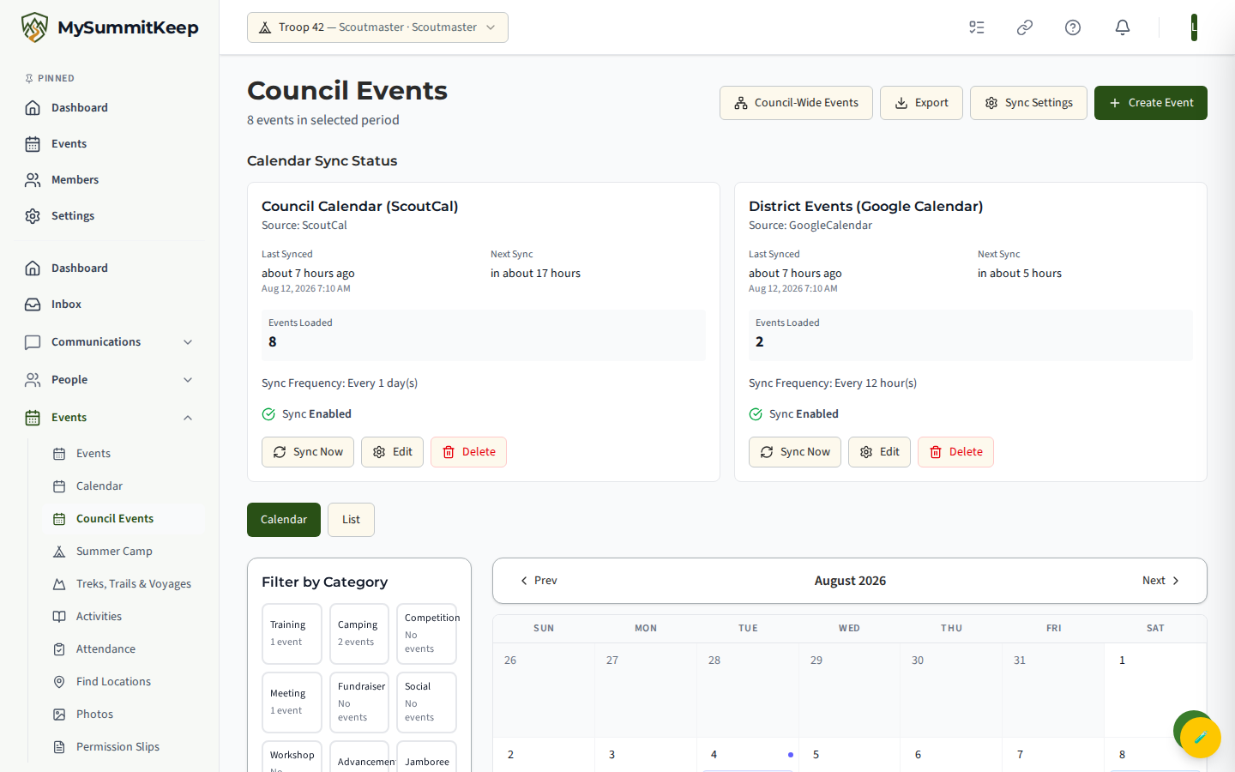Select July 29 calendar cell
1235x772 pixels.
pos(849,691)
